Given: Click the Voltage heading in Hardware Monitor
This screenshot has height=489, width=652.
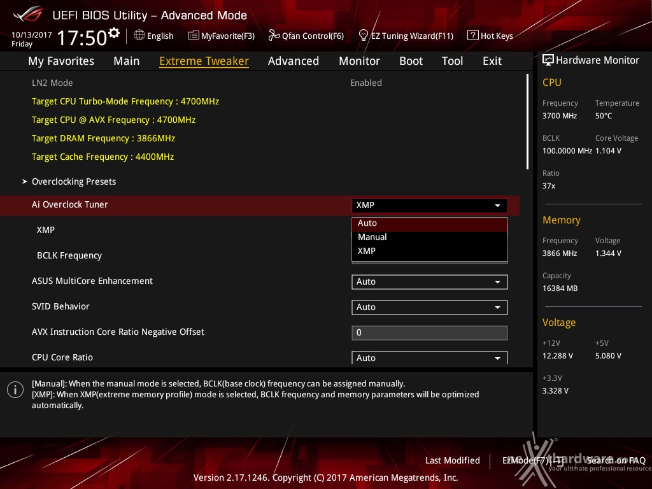Looking at the screenshot, I should [559, 323].
